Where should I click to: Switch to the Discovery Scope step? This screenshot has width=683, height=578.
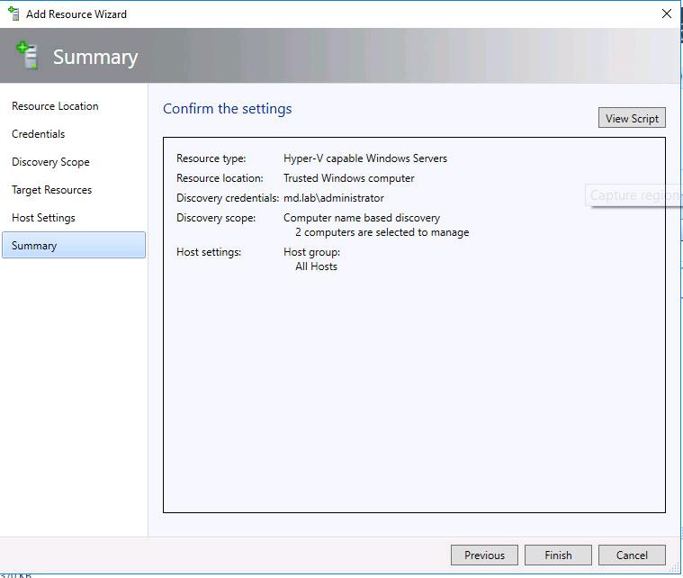[50, 162]
